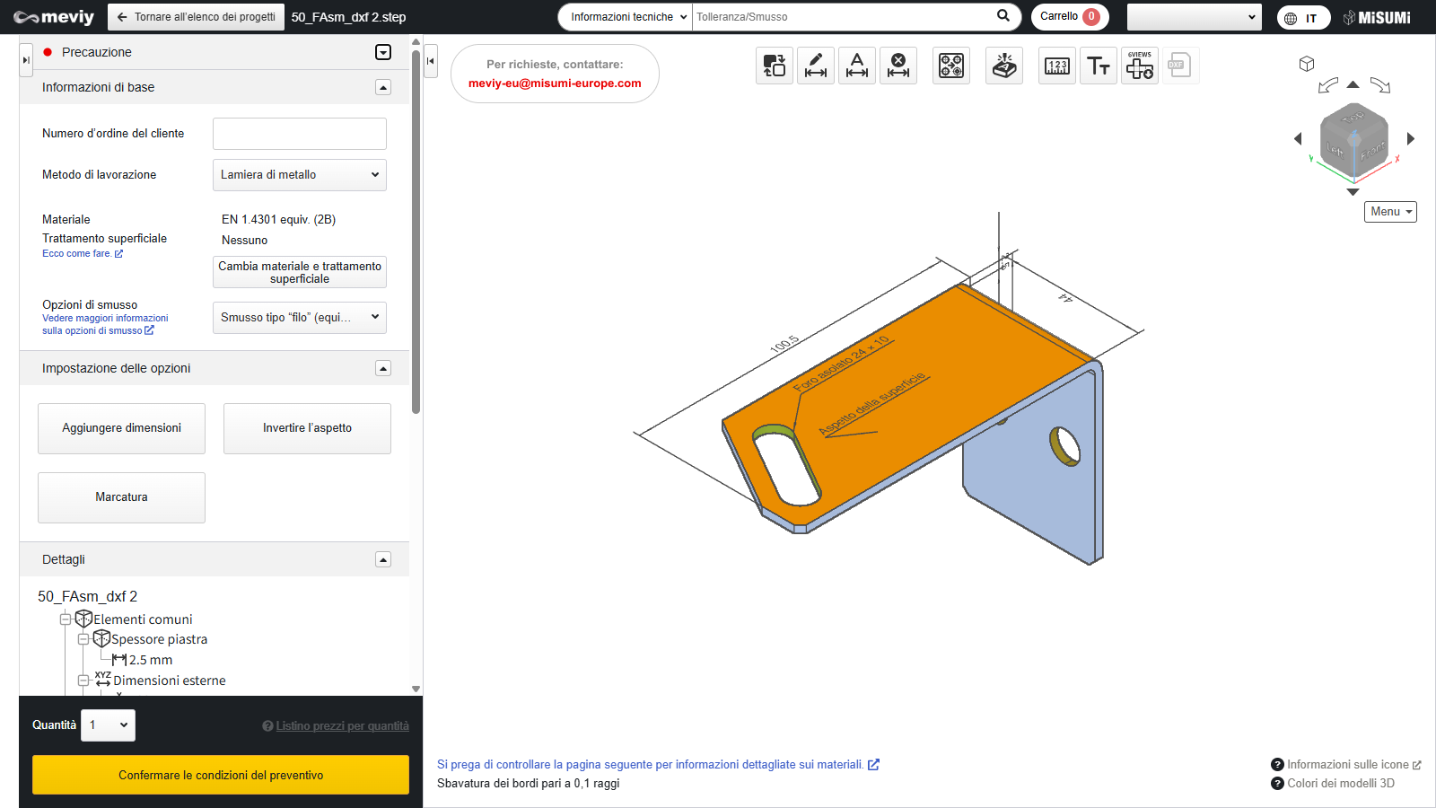Click the 123 ruler measurement icon
Image resolution: width=1436 pixels, height=808 pixels.
point(1057,66)
